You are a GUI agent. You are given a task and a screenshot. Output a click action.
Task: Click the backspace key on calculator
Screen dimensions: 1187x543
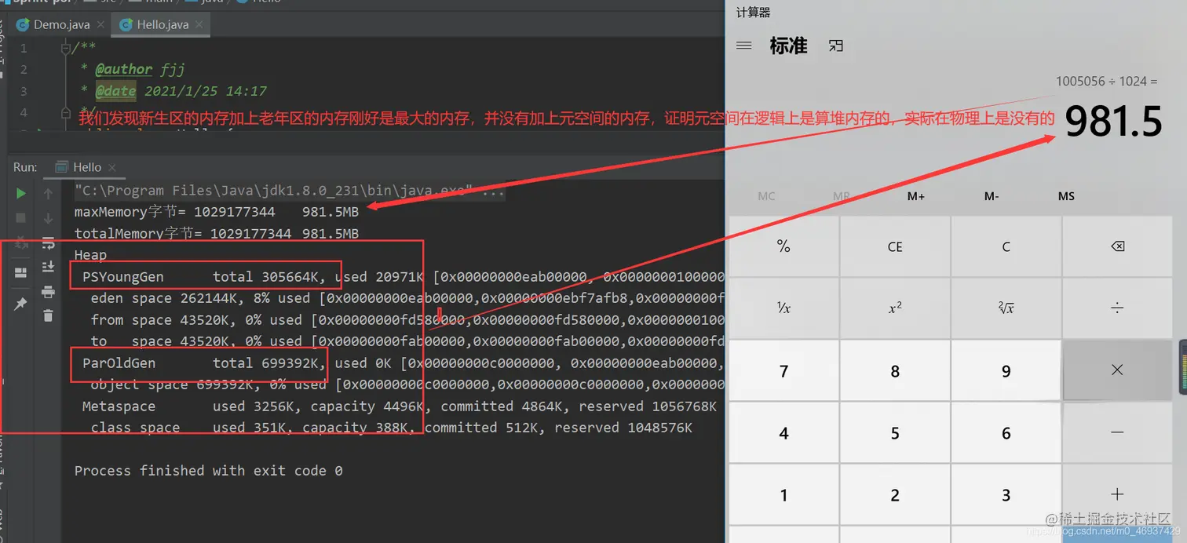pos(1117,246)
